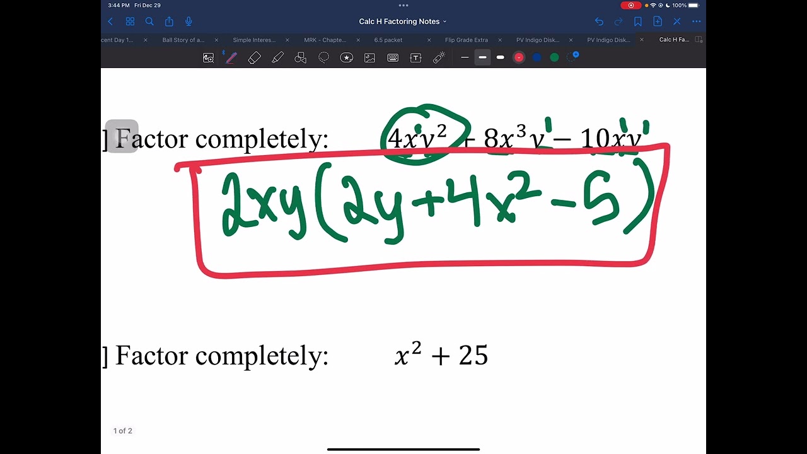This screenshot has height=454, width=807.
Task: Open the more options ellipsis menu
Action: (697, 21)
